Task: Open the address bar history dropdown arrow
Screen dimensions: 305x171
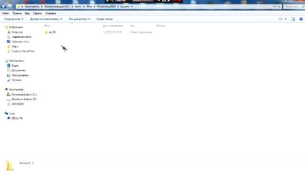Action: pyautogui.click(x=274, y=6)
